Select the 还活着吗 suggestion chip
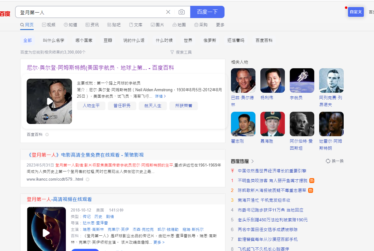Screen dimensions: 374x251 [236, 40]
